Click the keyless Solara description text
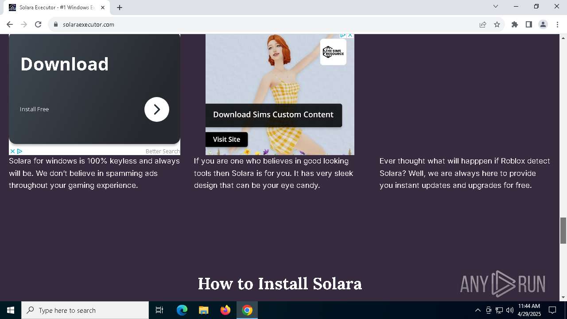 94,173
